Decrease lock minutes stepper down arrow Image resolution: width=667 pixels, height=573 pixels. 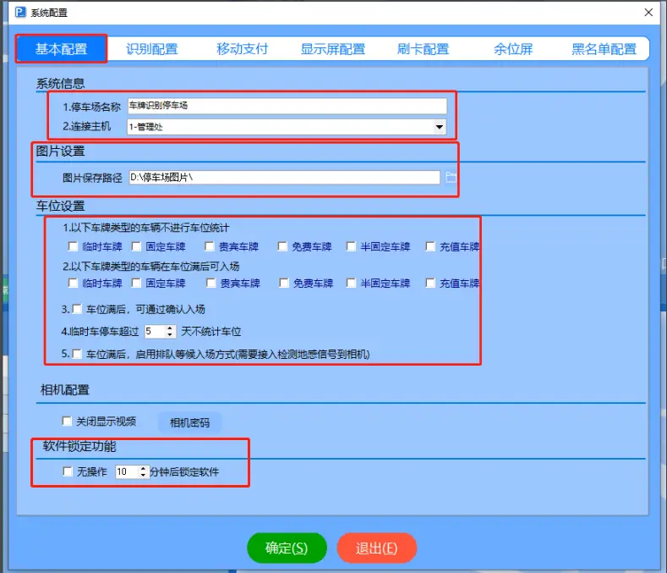[143, 475]
